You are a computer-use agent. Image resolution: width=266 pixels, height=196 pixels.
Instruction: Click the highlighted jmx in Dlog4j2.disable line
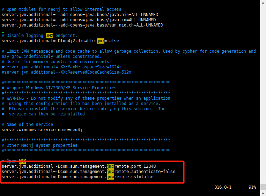(x=101, y=41)
